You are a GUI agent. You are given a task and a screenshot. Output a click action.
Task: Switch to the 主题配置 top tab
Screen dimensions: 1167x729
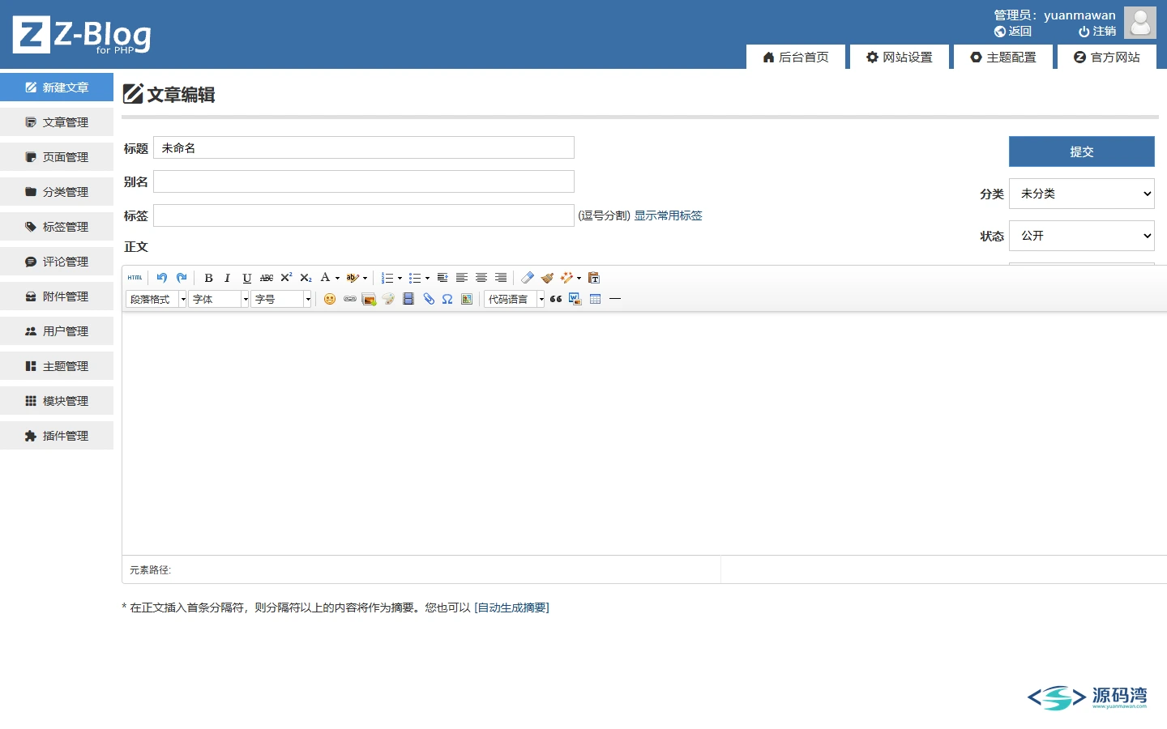(1003, 57)
